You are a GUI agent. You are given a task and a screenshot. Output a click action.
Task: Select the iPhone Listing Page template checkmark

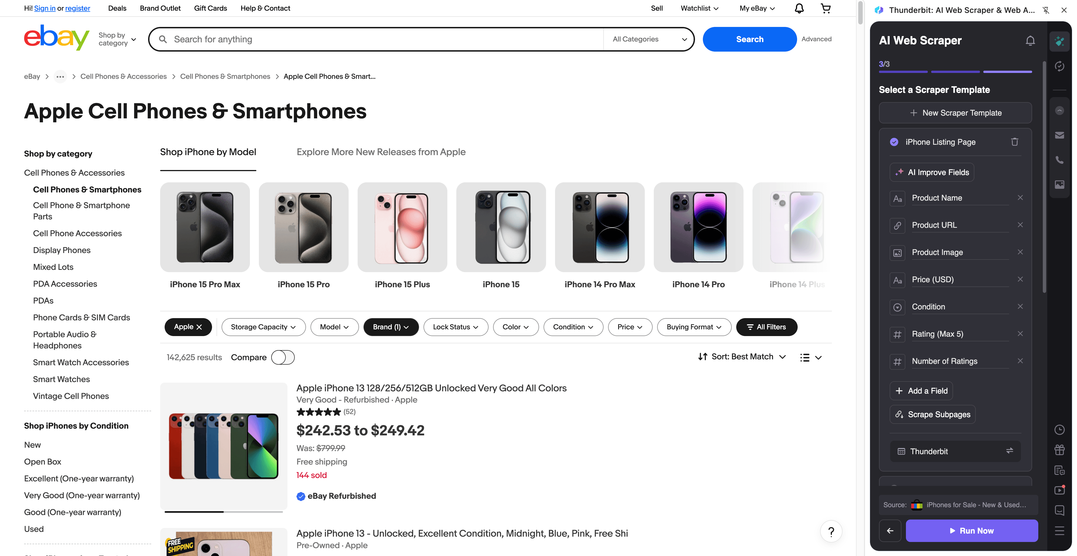(x=894, y=142)
